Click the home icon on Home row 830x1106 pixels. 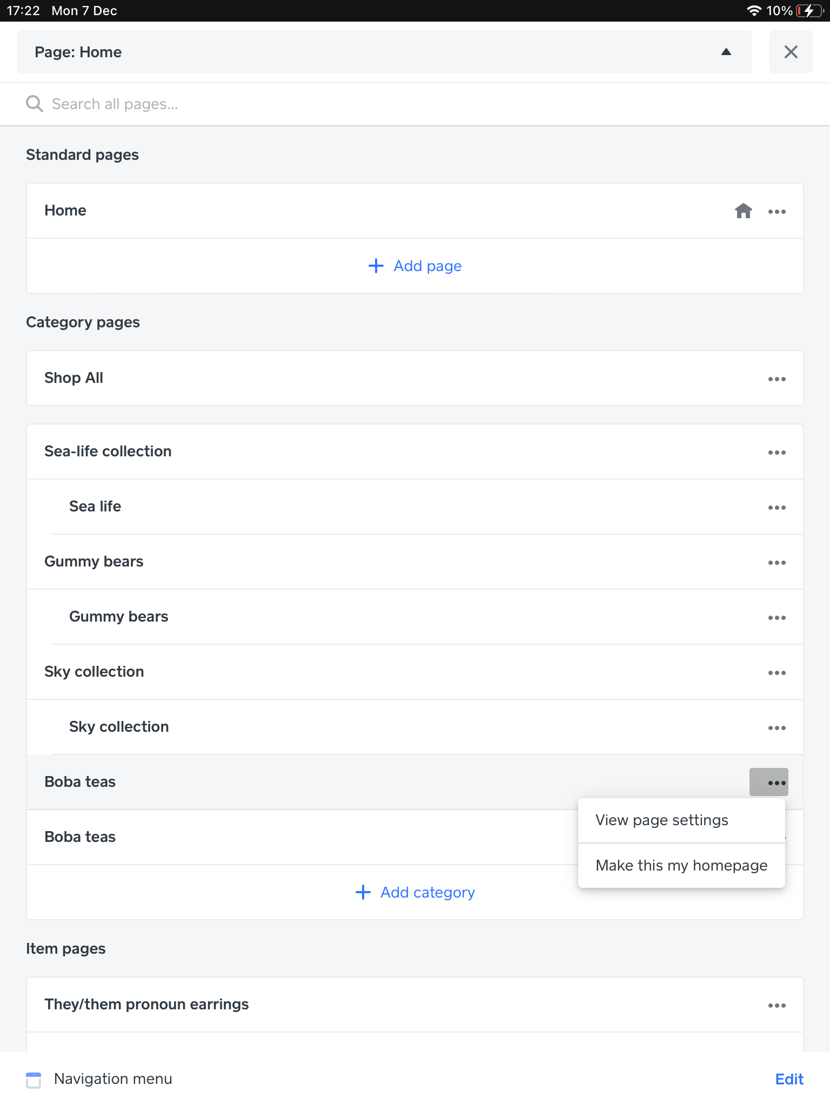[x=743, y=211]
